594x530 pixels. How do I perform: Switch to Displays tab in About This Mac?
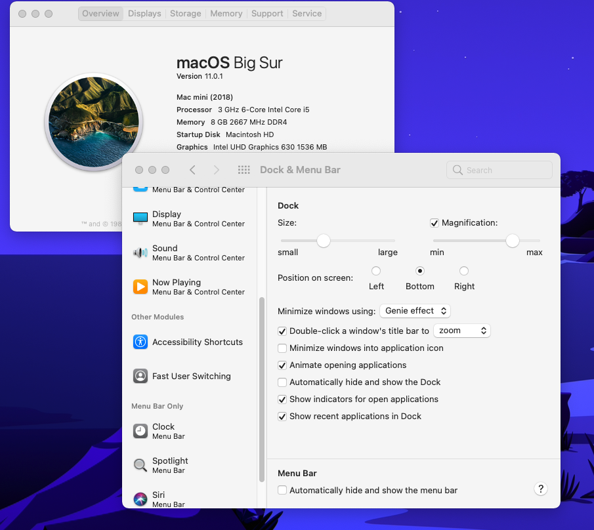click(x=144, y=14)
